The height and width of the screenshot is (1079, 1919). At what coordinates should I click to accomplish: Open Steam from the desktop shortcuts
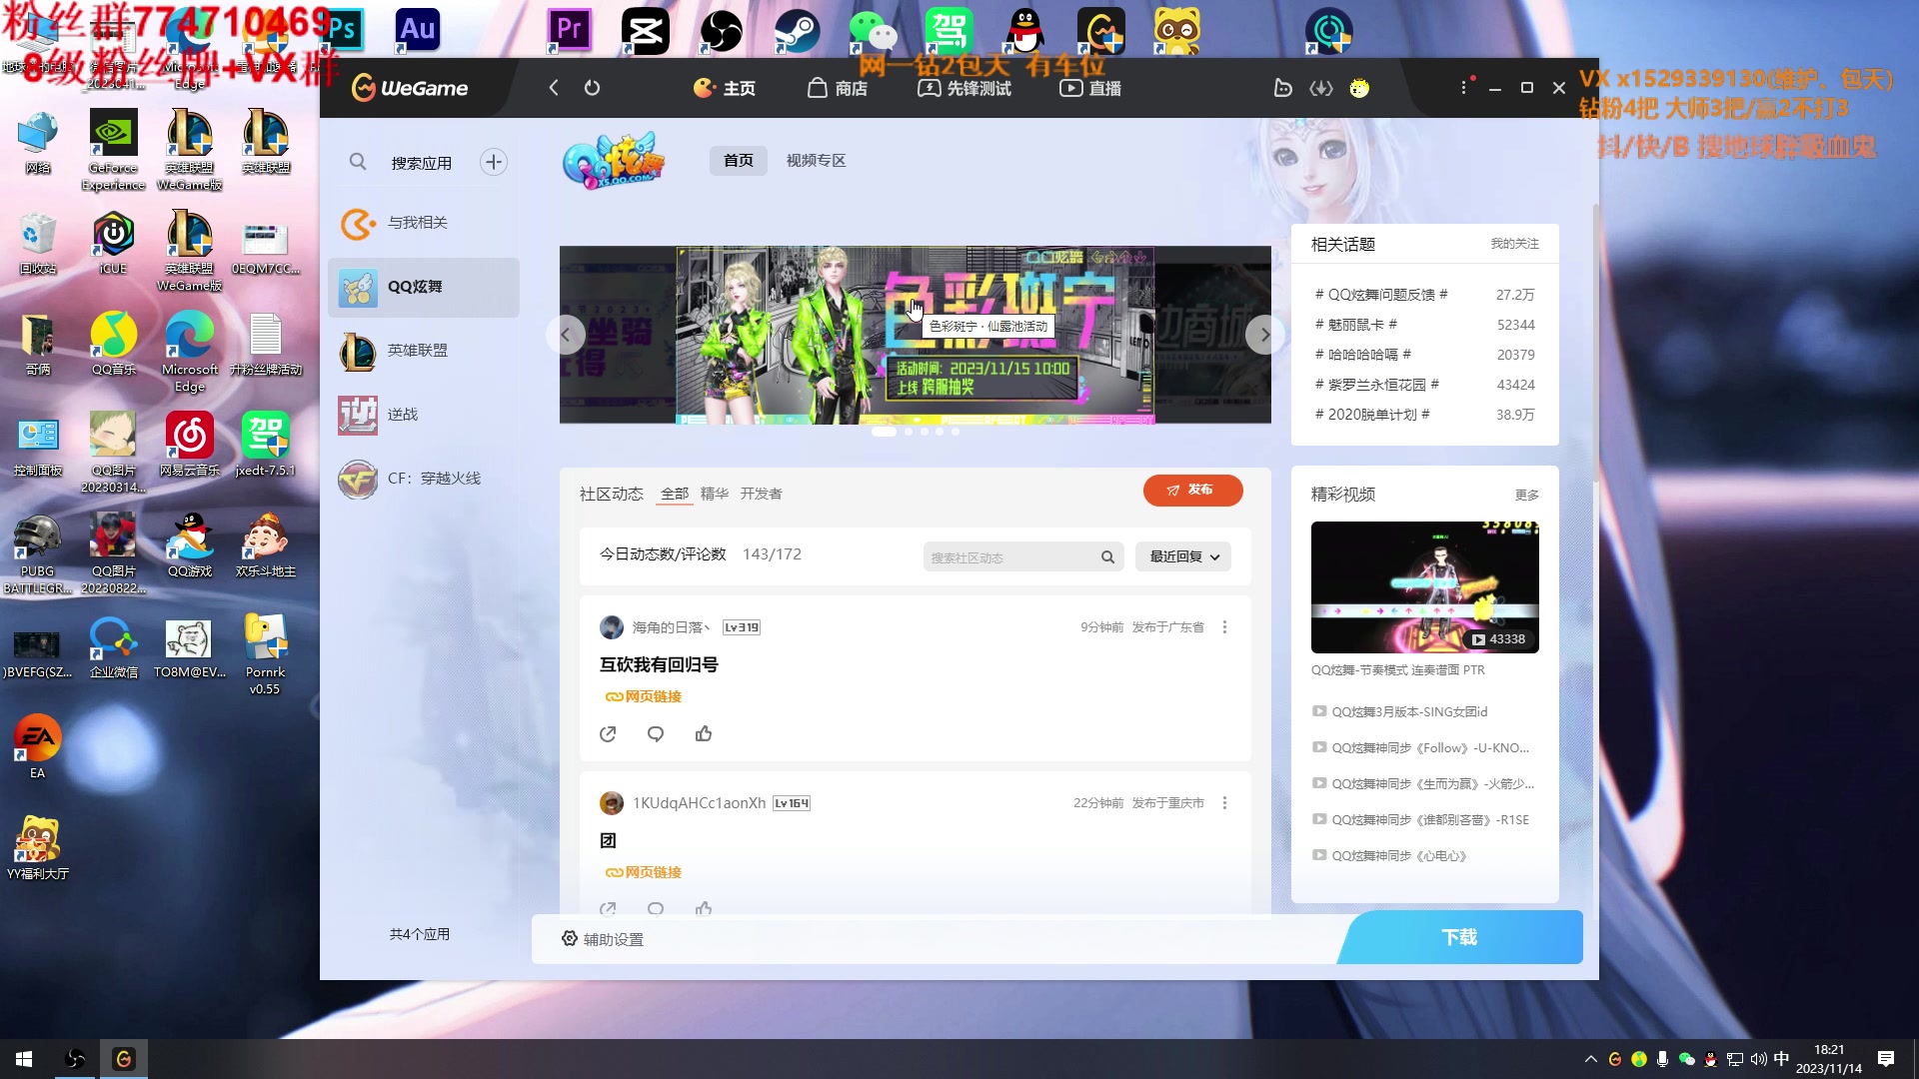pyautogui.click(x=797, y=32)
